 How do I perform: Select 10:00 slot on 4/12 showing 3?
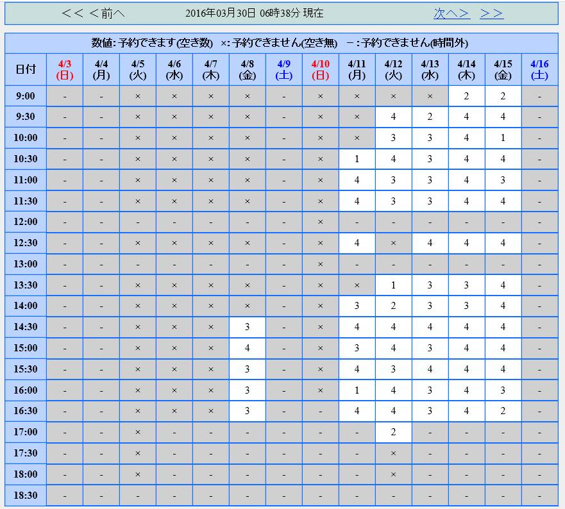tap(393, 138)
